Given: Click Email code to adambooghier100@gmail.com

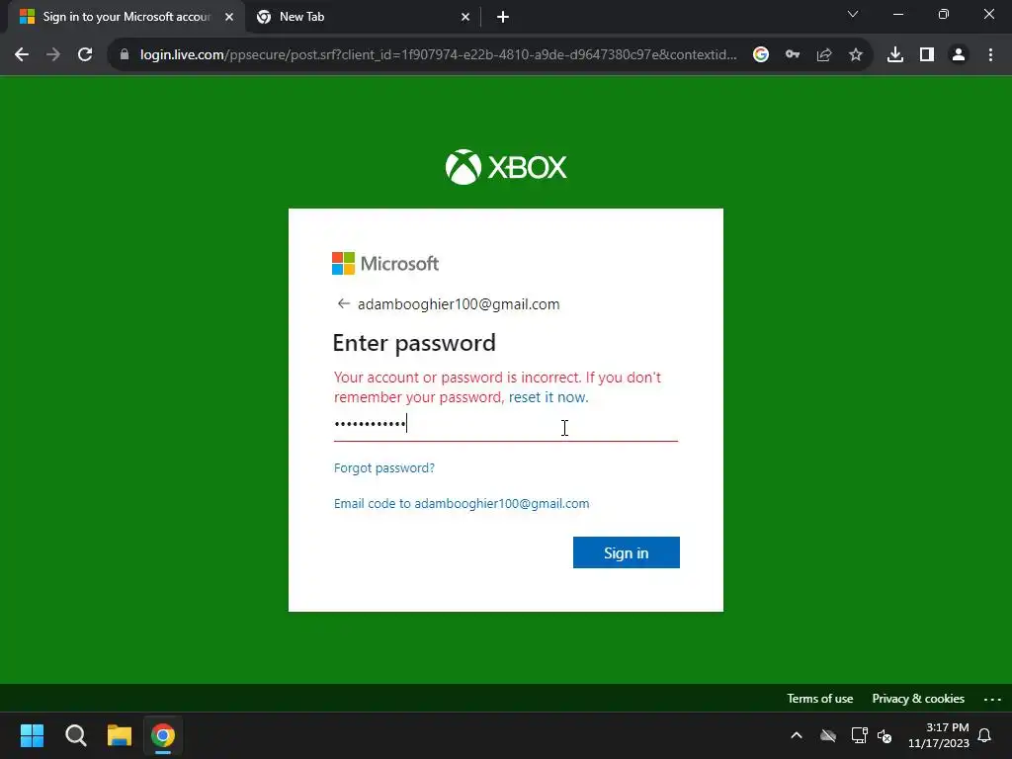Looking at the screenshot, I should pos(462,503).
